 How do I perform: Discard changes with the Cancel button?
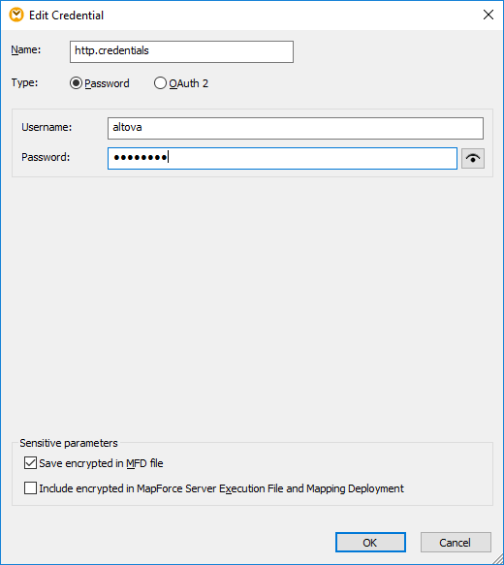coord(456,543)
